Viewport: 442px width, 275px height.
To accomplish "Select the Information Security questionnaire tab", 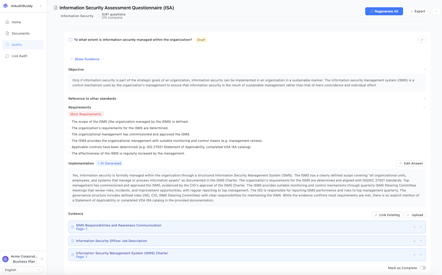I will 77,16.
